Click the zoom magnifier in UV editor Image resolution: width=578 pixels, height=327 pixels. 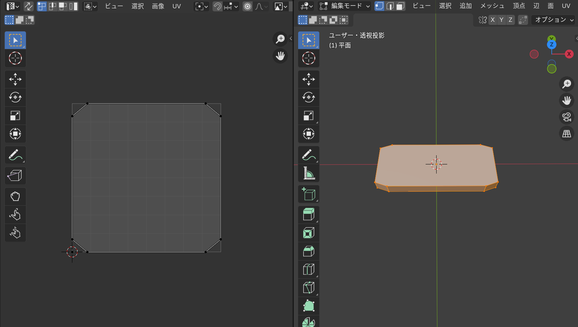pos(280,39)
